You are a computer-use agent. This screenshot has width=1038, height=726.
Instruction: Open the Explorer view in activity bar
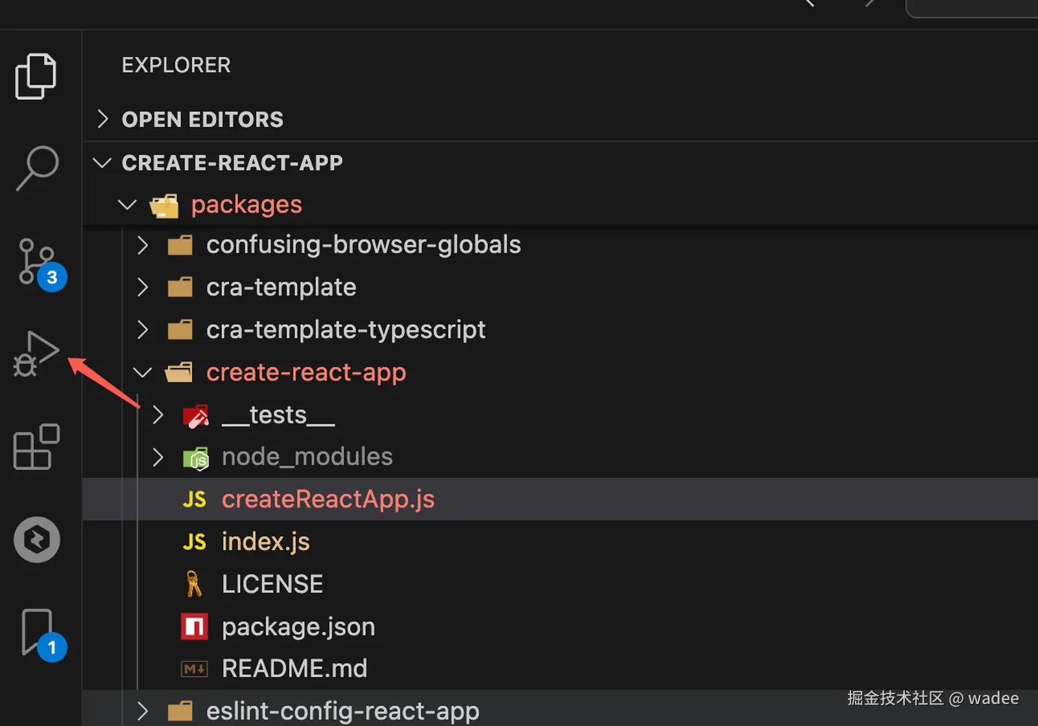click(36, 76)
